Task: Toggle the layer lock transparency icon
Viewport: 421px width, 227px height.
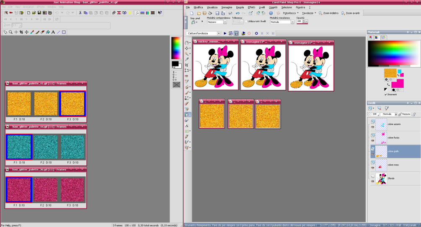Action: click(x=414, y=114)
